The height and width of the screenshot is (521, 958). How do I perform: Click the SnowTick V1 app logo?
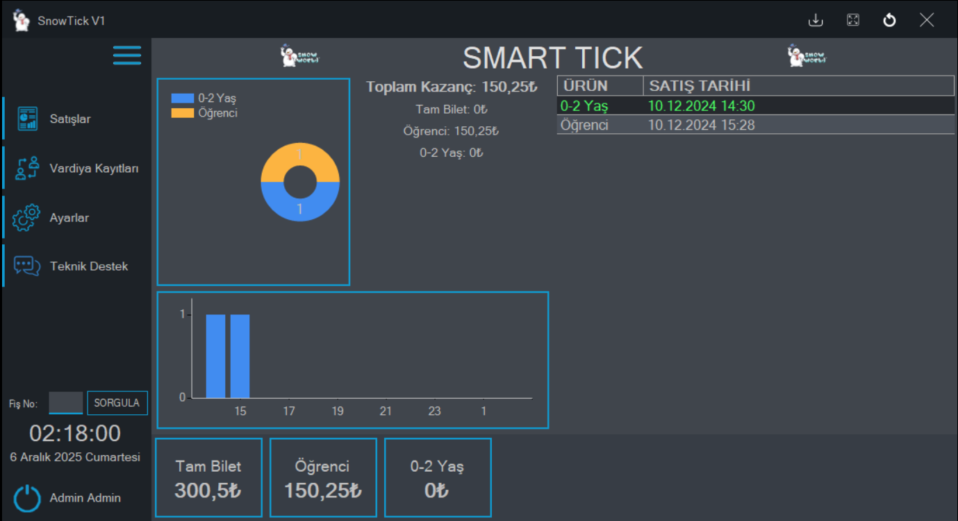(x=21, y=19)
